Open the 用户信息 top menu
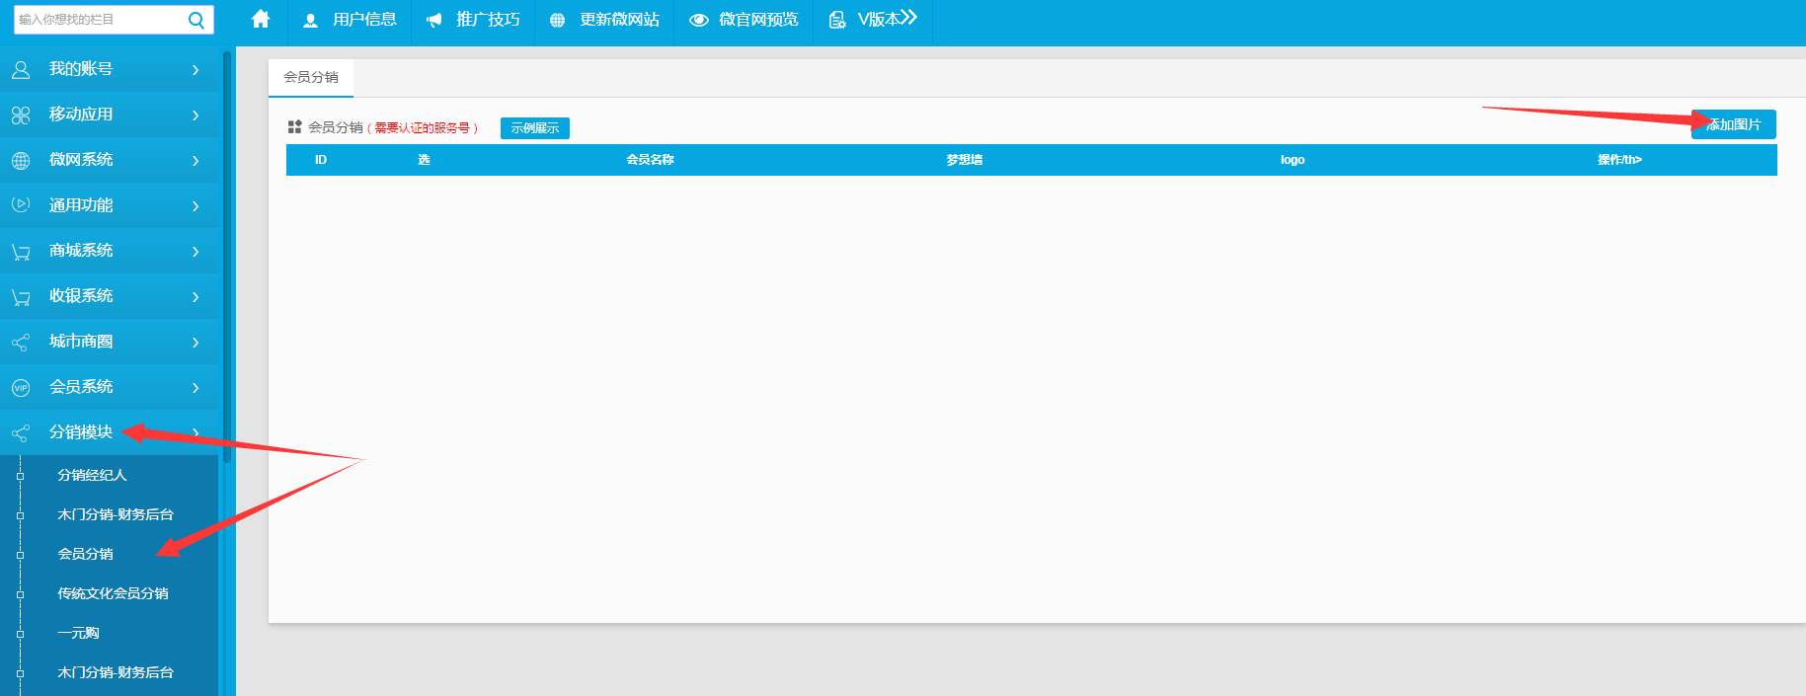Screen dimensions: 1806x696 [x=350, y=20]
